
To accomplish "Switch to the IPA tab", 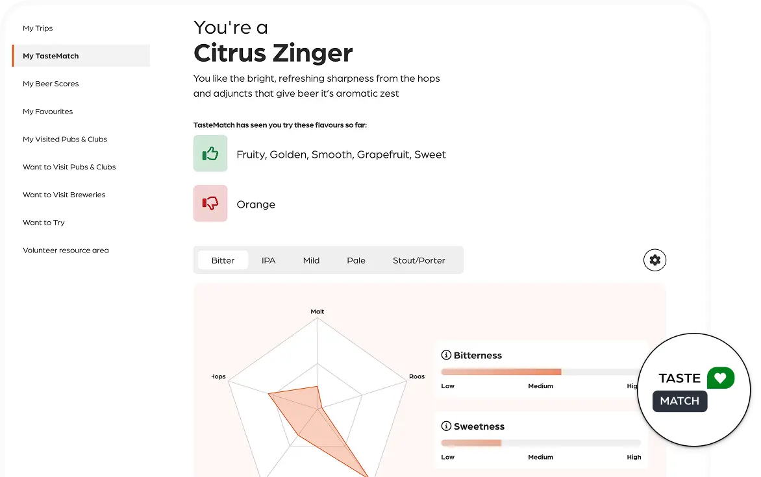I will coord(269,260).
